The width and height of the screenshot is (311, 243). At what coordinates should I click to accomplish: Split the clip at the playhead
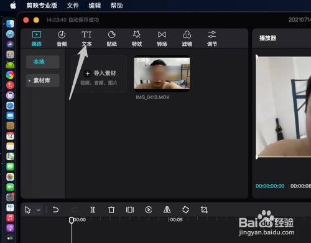pyautogui.click(x=93, y=209)
